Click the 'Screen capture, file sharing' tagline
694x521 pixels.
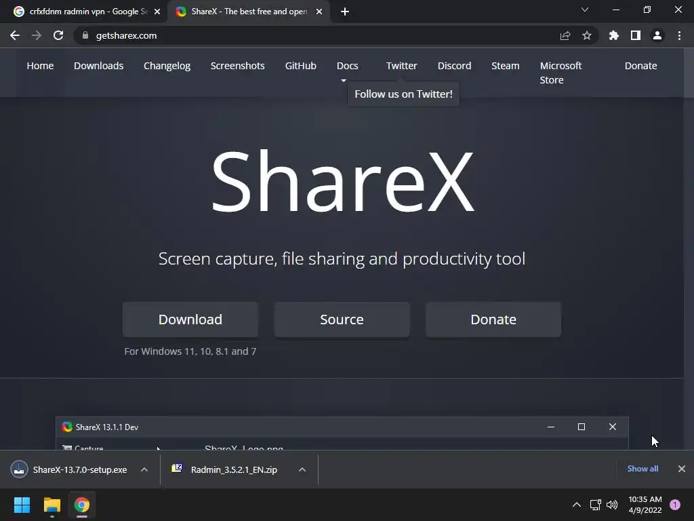[x=342, y=258]
